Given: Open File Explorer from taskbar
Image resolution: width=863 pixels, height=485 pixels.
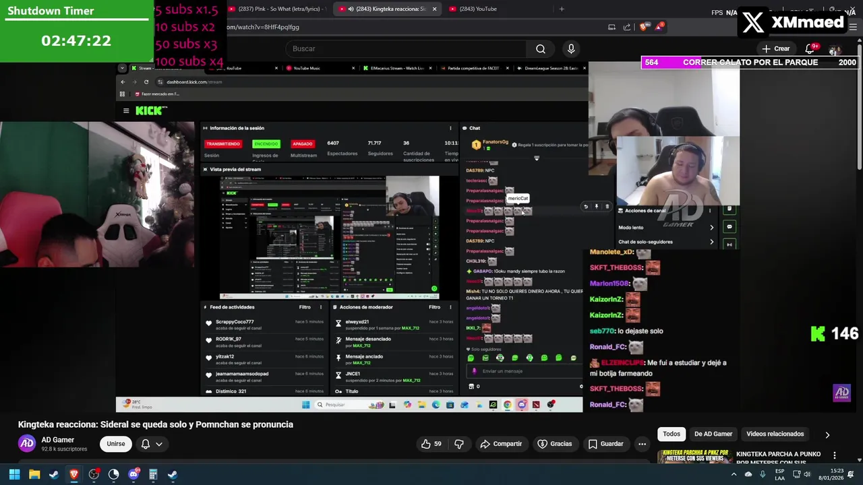Looking at the screenshot, I should (34, 474).
